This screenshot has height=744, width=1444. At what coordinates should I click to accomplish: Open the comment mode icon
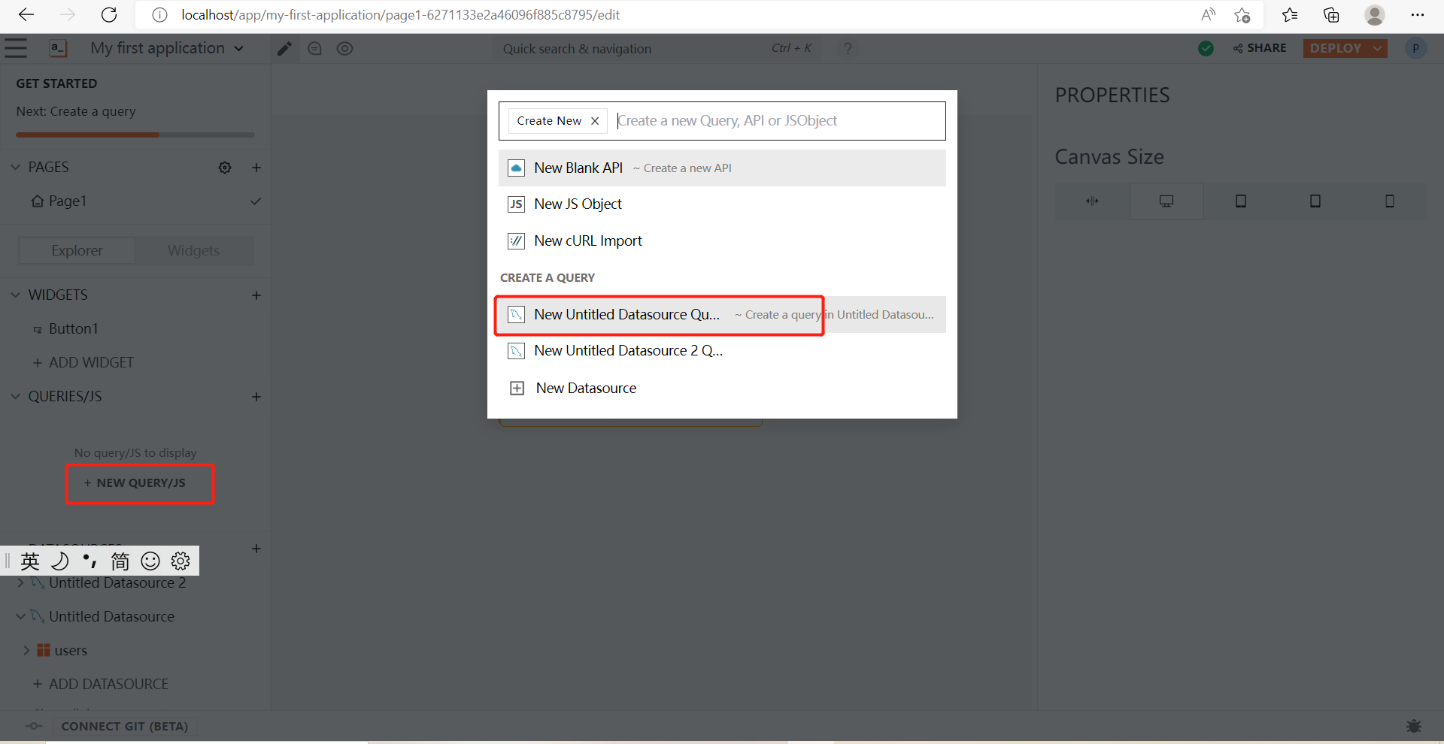pos(315,49)
